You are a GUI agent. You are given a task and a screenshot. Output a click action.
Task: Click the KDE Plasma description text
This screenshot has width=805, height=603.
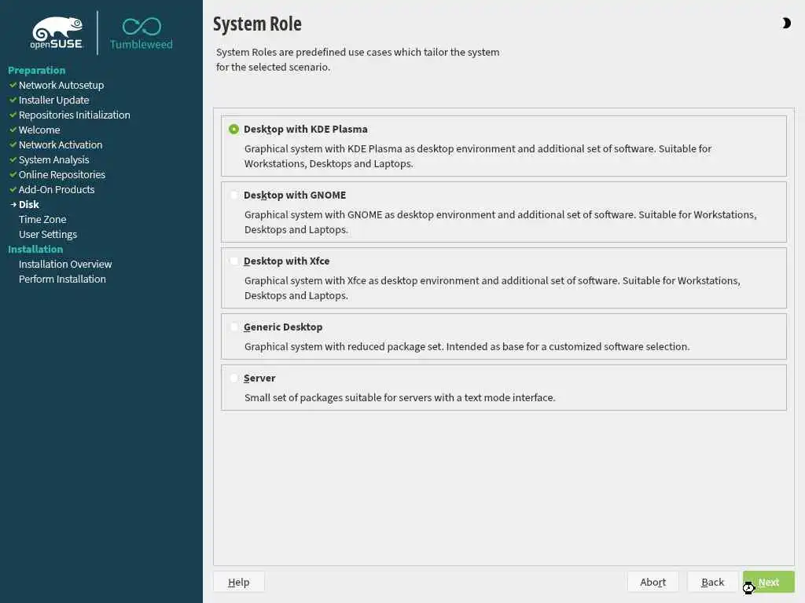pos(477,156)
